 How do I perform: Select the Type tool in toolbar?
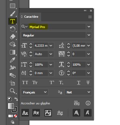click(13, 21)
